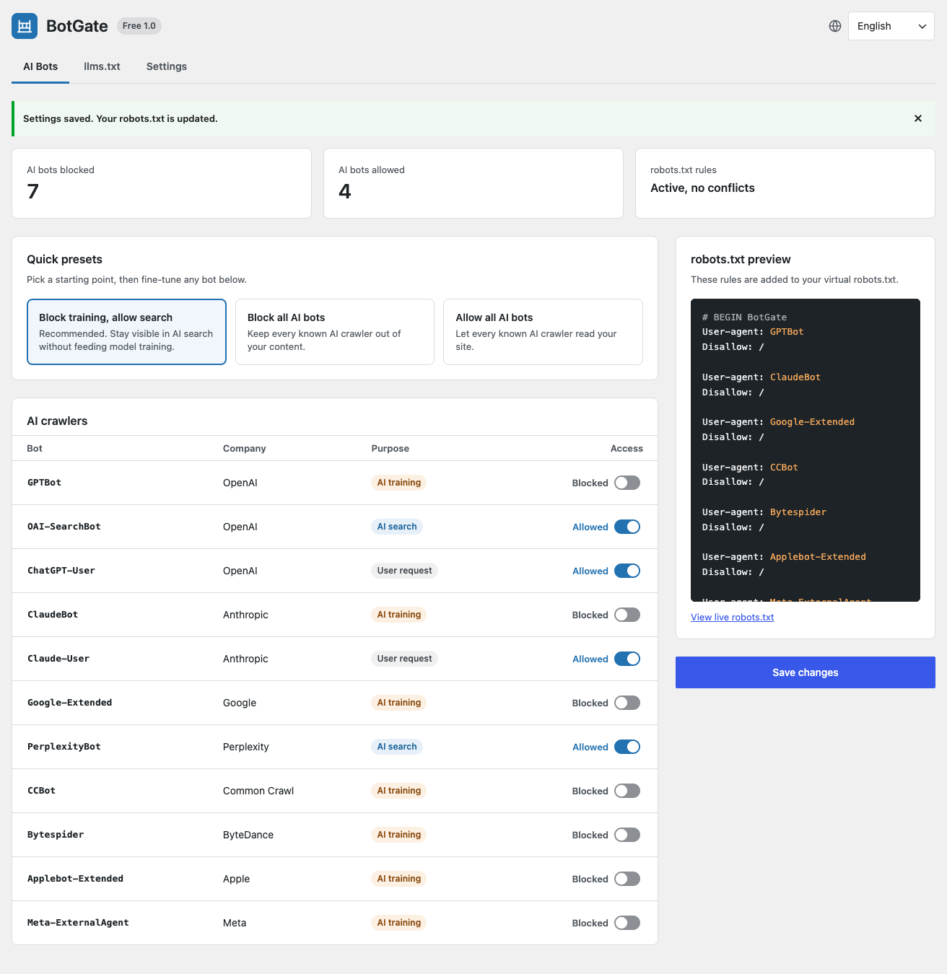This screenshot has height=974, width=947.
Task: Click the 'AI bots allowed' stat card
Action: pyautogui.click(x=473, y=183)
